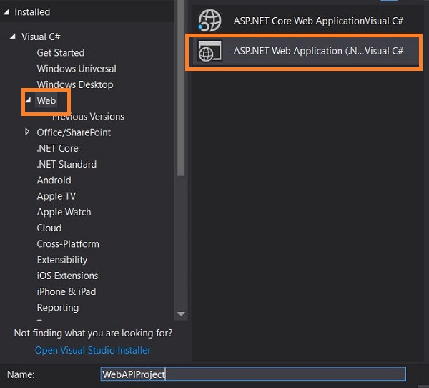Choose the ASP.NET Web Application (.N... template row
The width and height of the screenshot is (429, 388).
[305, 51]
